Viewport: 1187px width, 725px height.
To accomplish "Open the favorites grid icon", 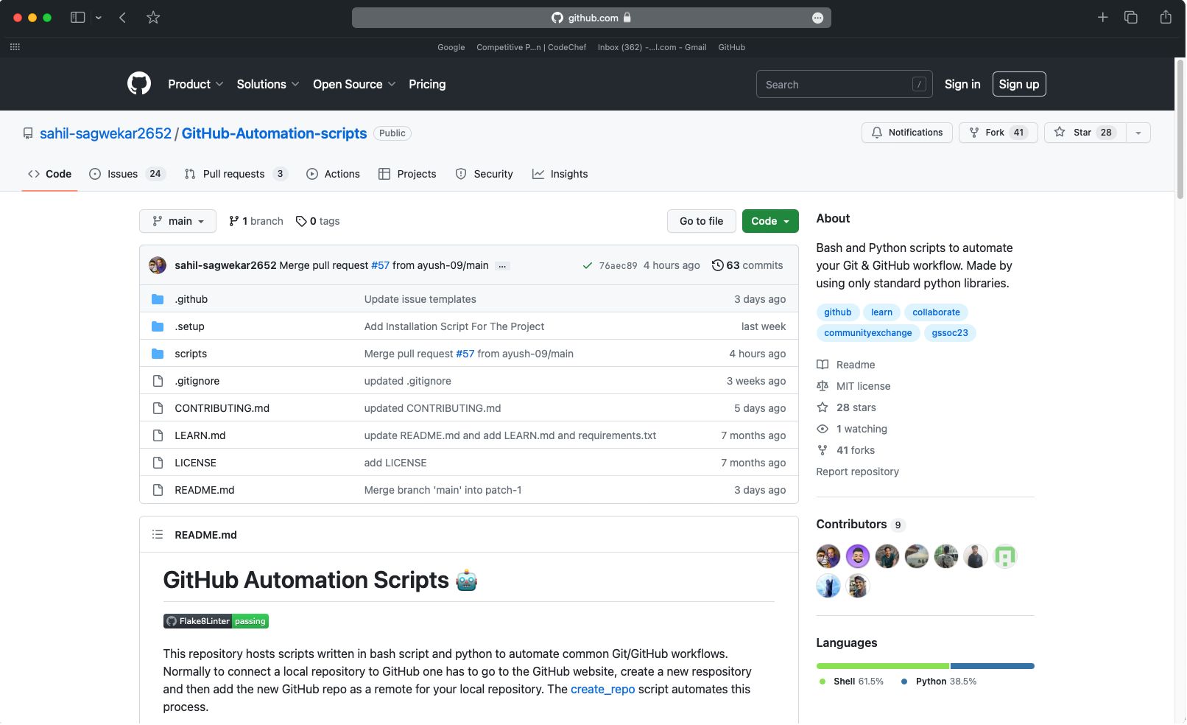I will point(15,47).
